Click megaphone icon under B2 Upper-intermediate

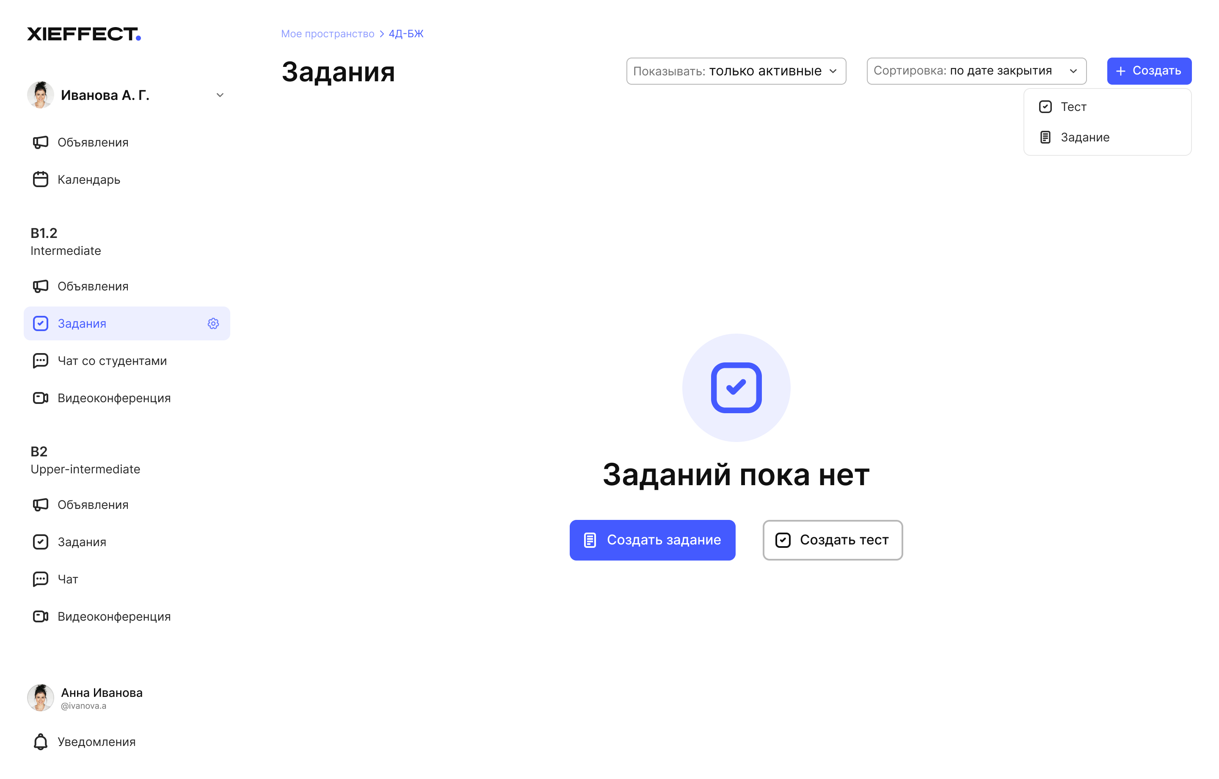41,505
